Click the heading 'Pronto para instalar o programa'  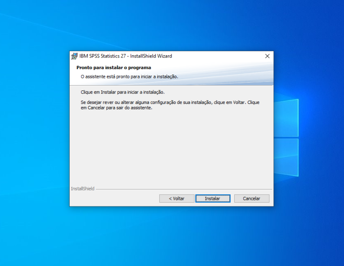114,68
